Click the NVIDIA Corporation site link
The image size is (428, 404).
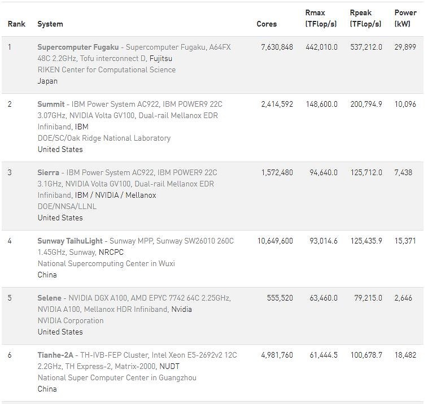coord(71,321)
